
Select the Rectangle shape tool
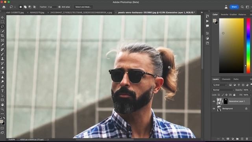(x=2, y=100)
